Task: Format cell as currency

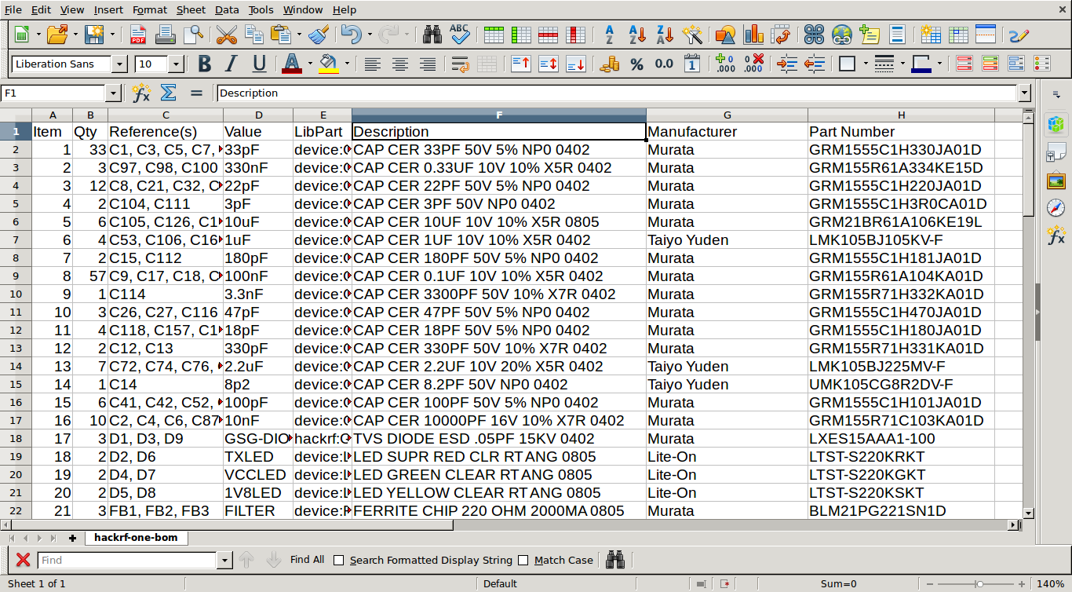Action: [x=610, y=64]
